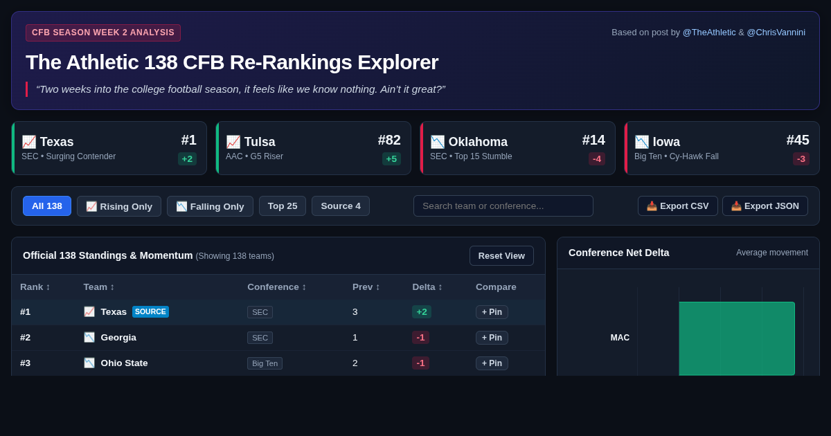The width and height of the screenshot is (831, 436).
Task: Filter to Falling Only teams
Action: (x=210, y=206)
